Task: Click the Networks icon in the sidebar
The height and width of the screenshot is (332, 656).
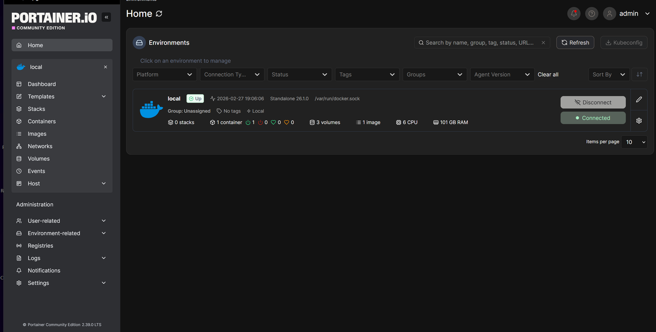Action: (x=19, y=146)
